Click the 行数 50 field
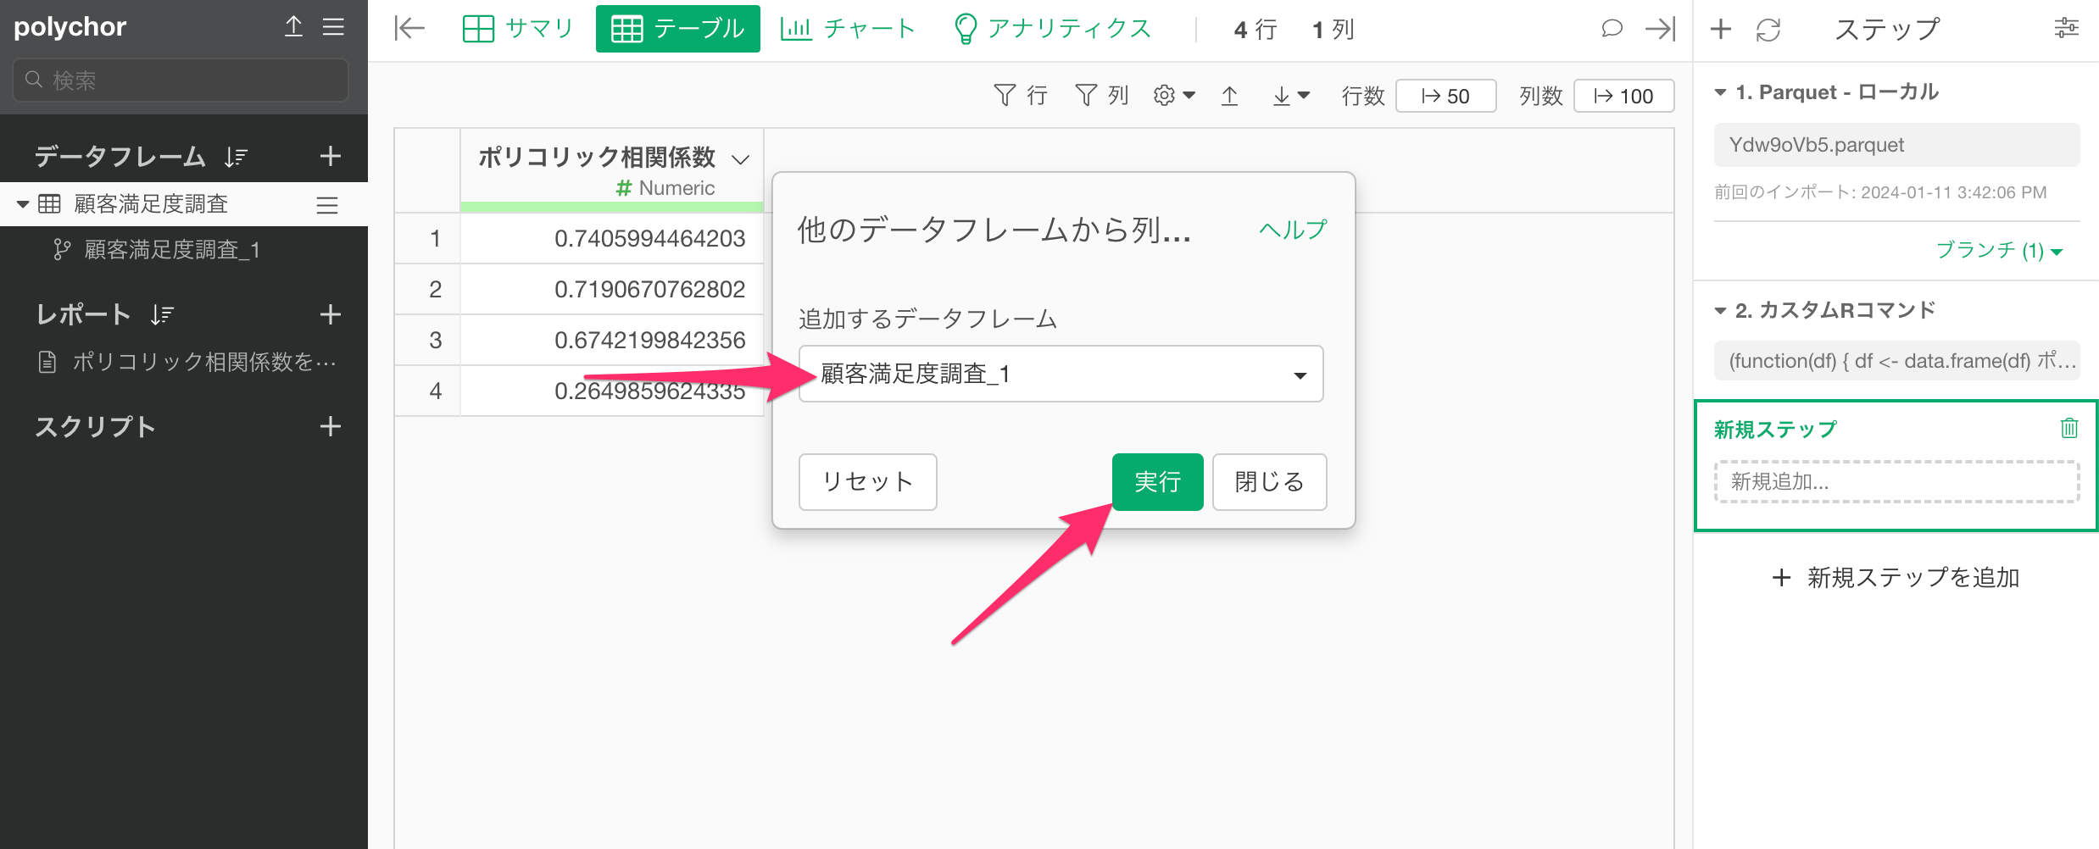The width and height of the screenshot is (2099, 849). pos(1445,96)
